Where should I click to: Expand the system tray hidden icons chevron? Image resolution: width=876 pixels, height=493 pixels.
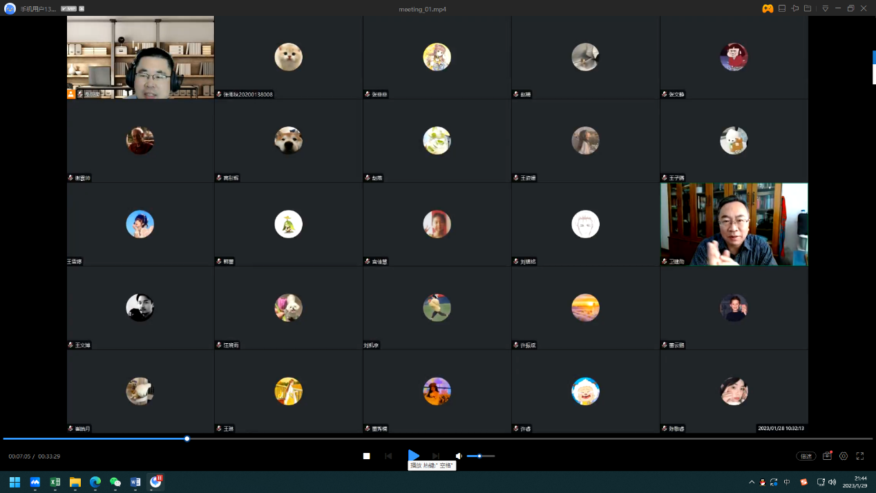tap(752, 482)
